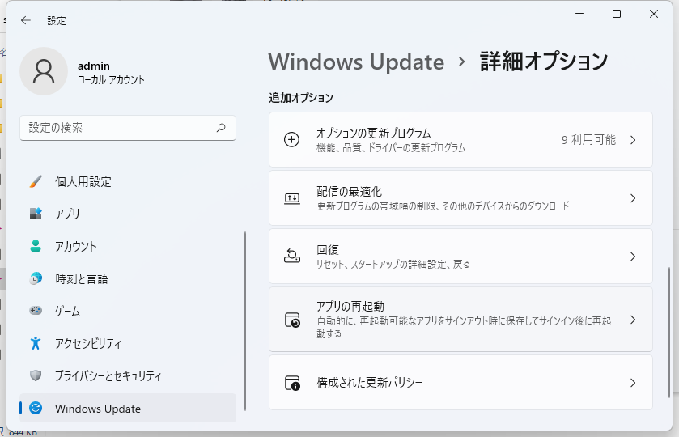
Task: Click the 9 利用可能 status text
Action: pyautogui.click(x=588, y=140)
